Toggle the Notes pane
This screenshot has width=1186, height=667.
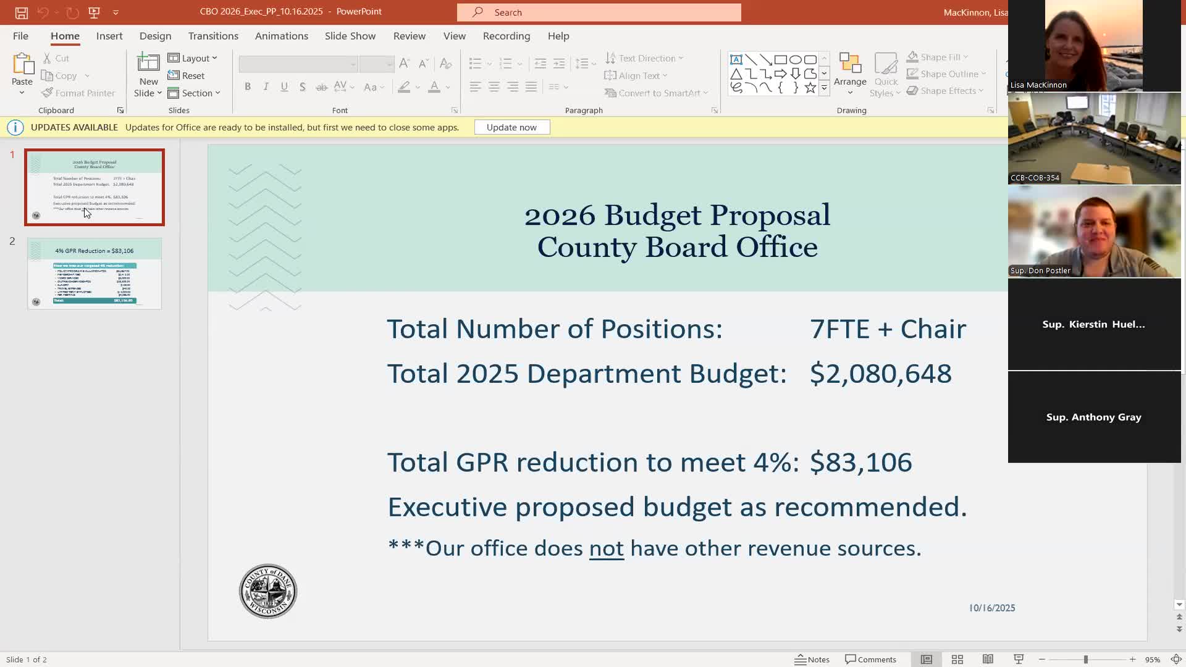coord(812,660)
